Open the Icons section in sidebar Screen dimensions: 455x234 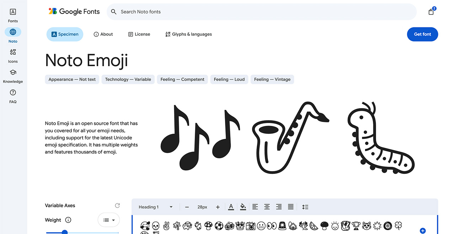[13, 56]
